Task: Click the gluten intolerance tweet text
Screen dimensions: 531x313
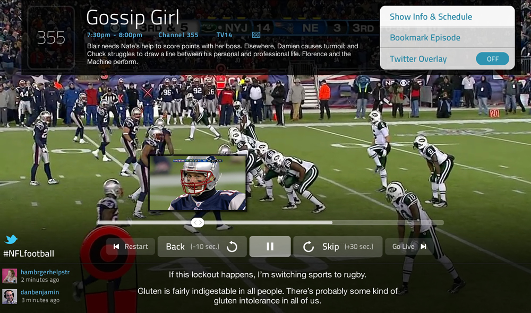Action: [x=268, y=295]
